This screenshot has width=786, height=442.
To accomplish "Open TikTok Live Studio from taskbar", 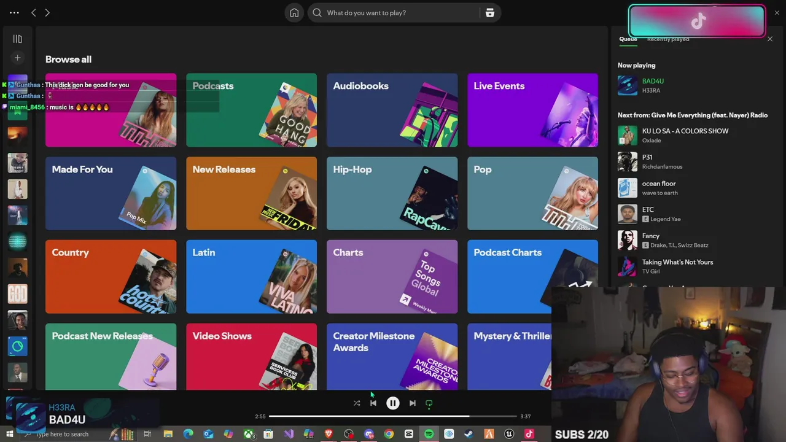I will [x=529, y=434].
